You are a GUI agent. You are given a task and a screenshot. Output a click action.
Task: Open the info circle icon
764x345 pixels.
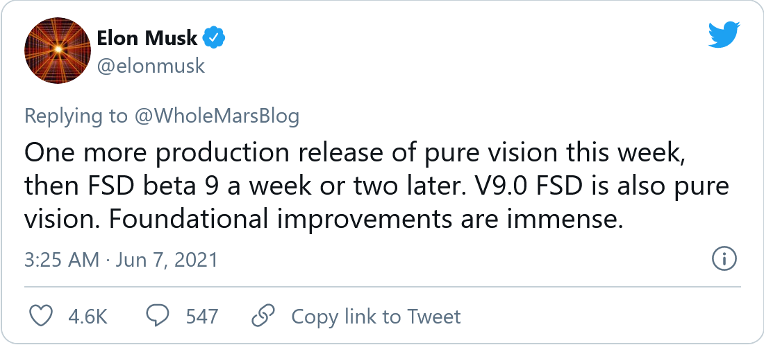pos(724,260)
